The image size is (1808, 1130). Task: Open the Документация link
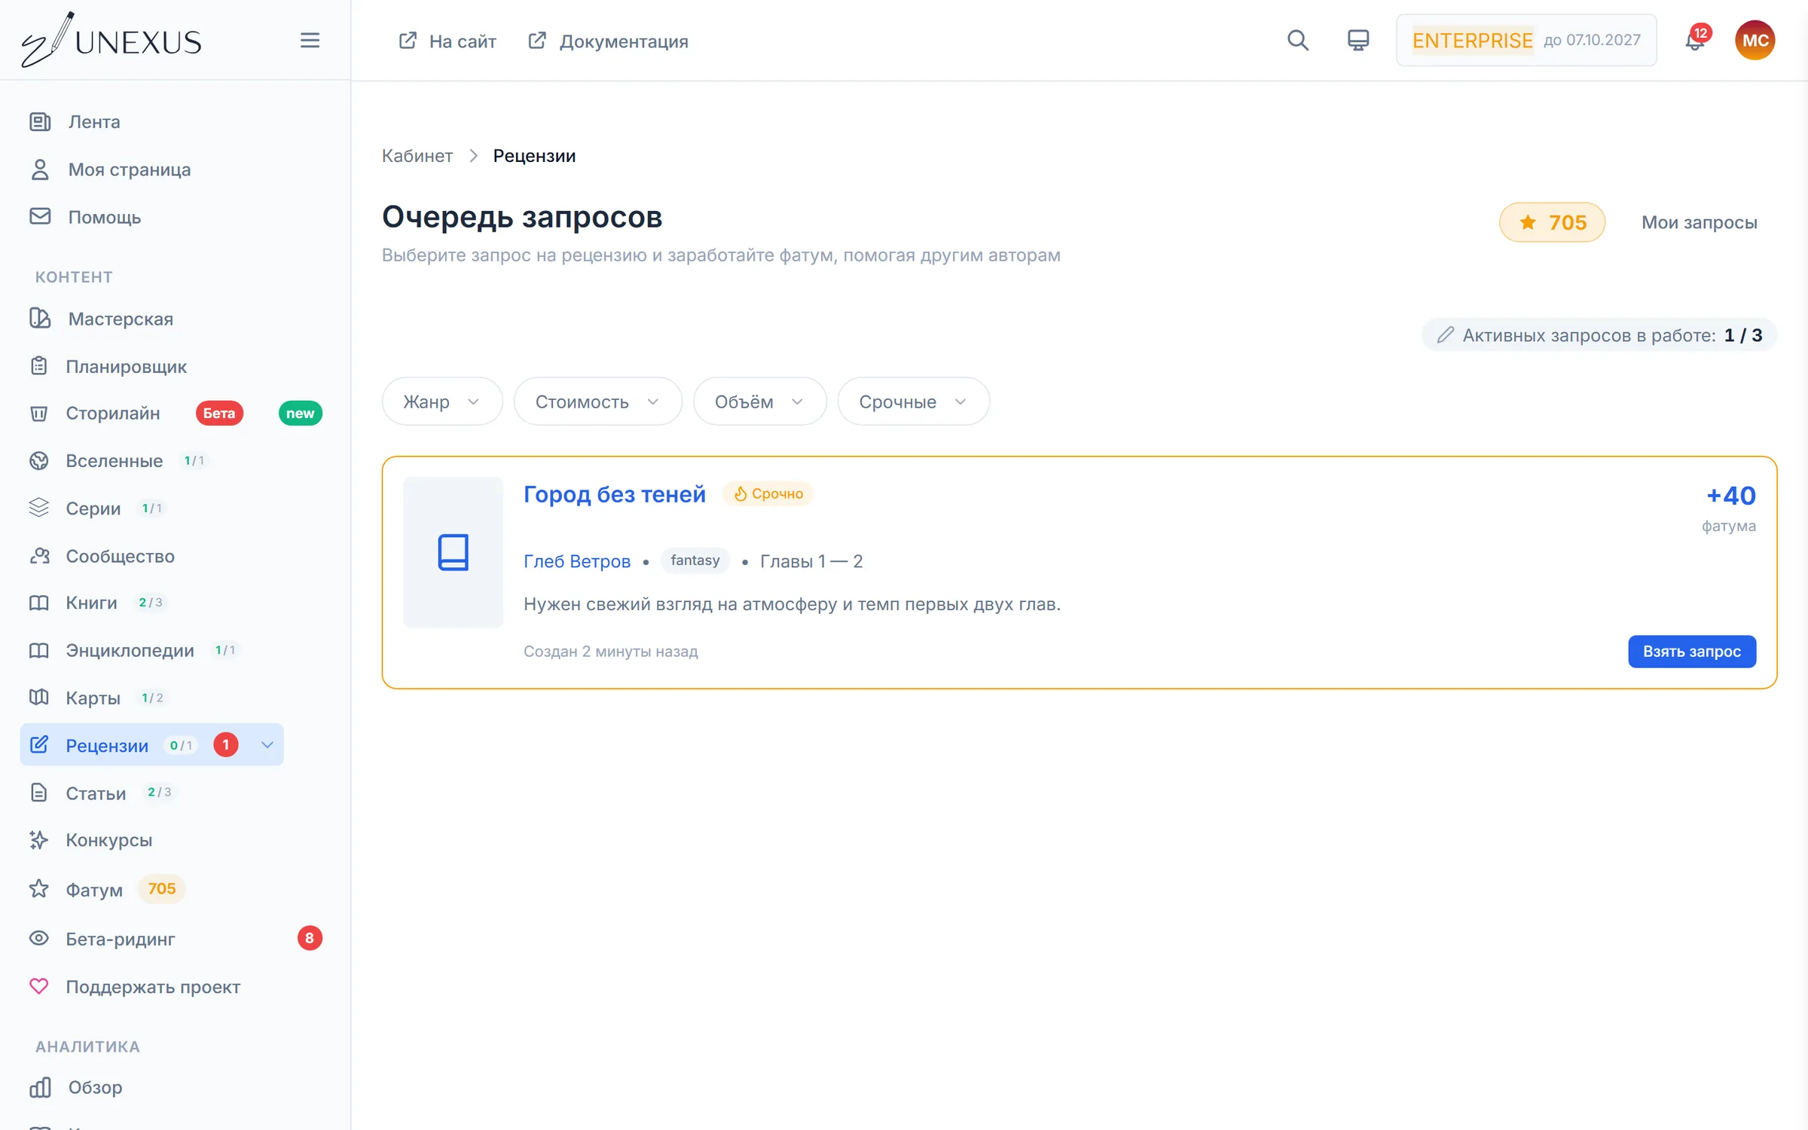tap(608, 41)
